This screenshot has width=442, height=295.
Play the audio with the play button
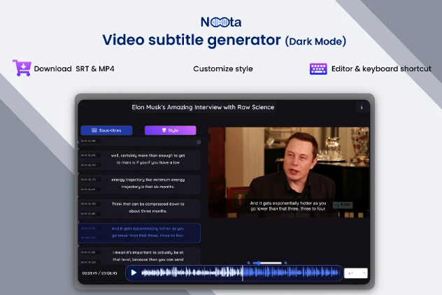134,273
